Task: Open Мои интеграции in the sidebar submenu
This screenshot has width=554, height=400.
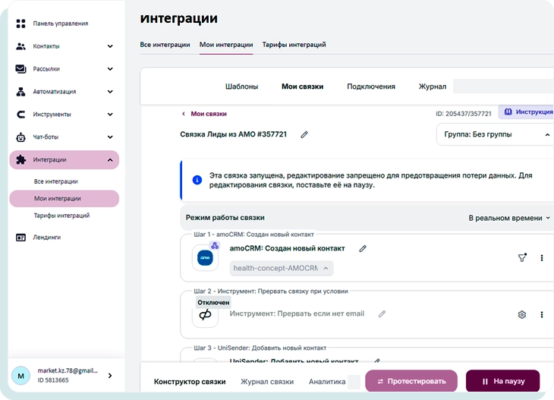Action: (x=65, y=199)
